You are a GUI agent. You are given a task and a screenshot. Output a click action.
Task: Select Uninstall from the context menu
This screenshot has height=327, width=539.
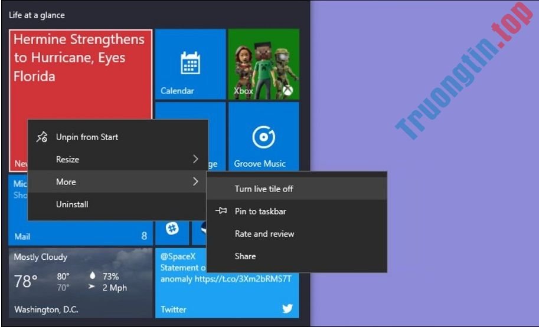(x=117, y=204)
